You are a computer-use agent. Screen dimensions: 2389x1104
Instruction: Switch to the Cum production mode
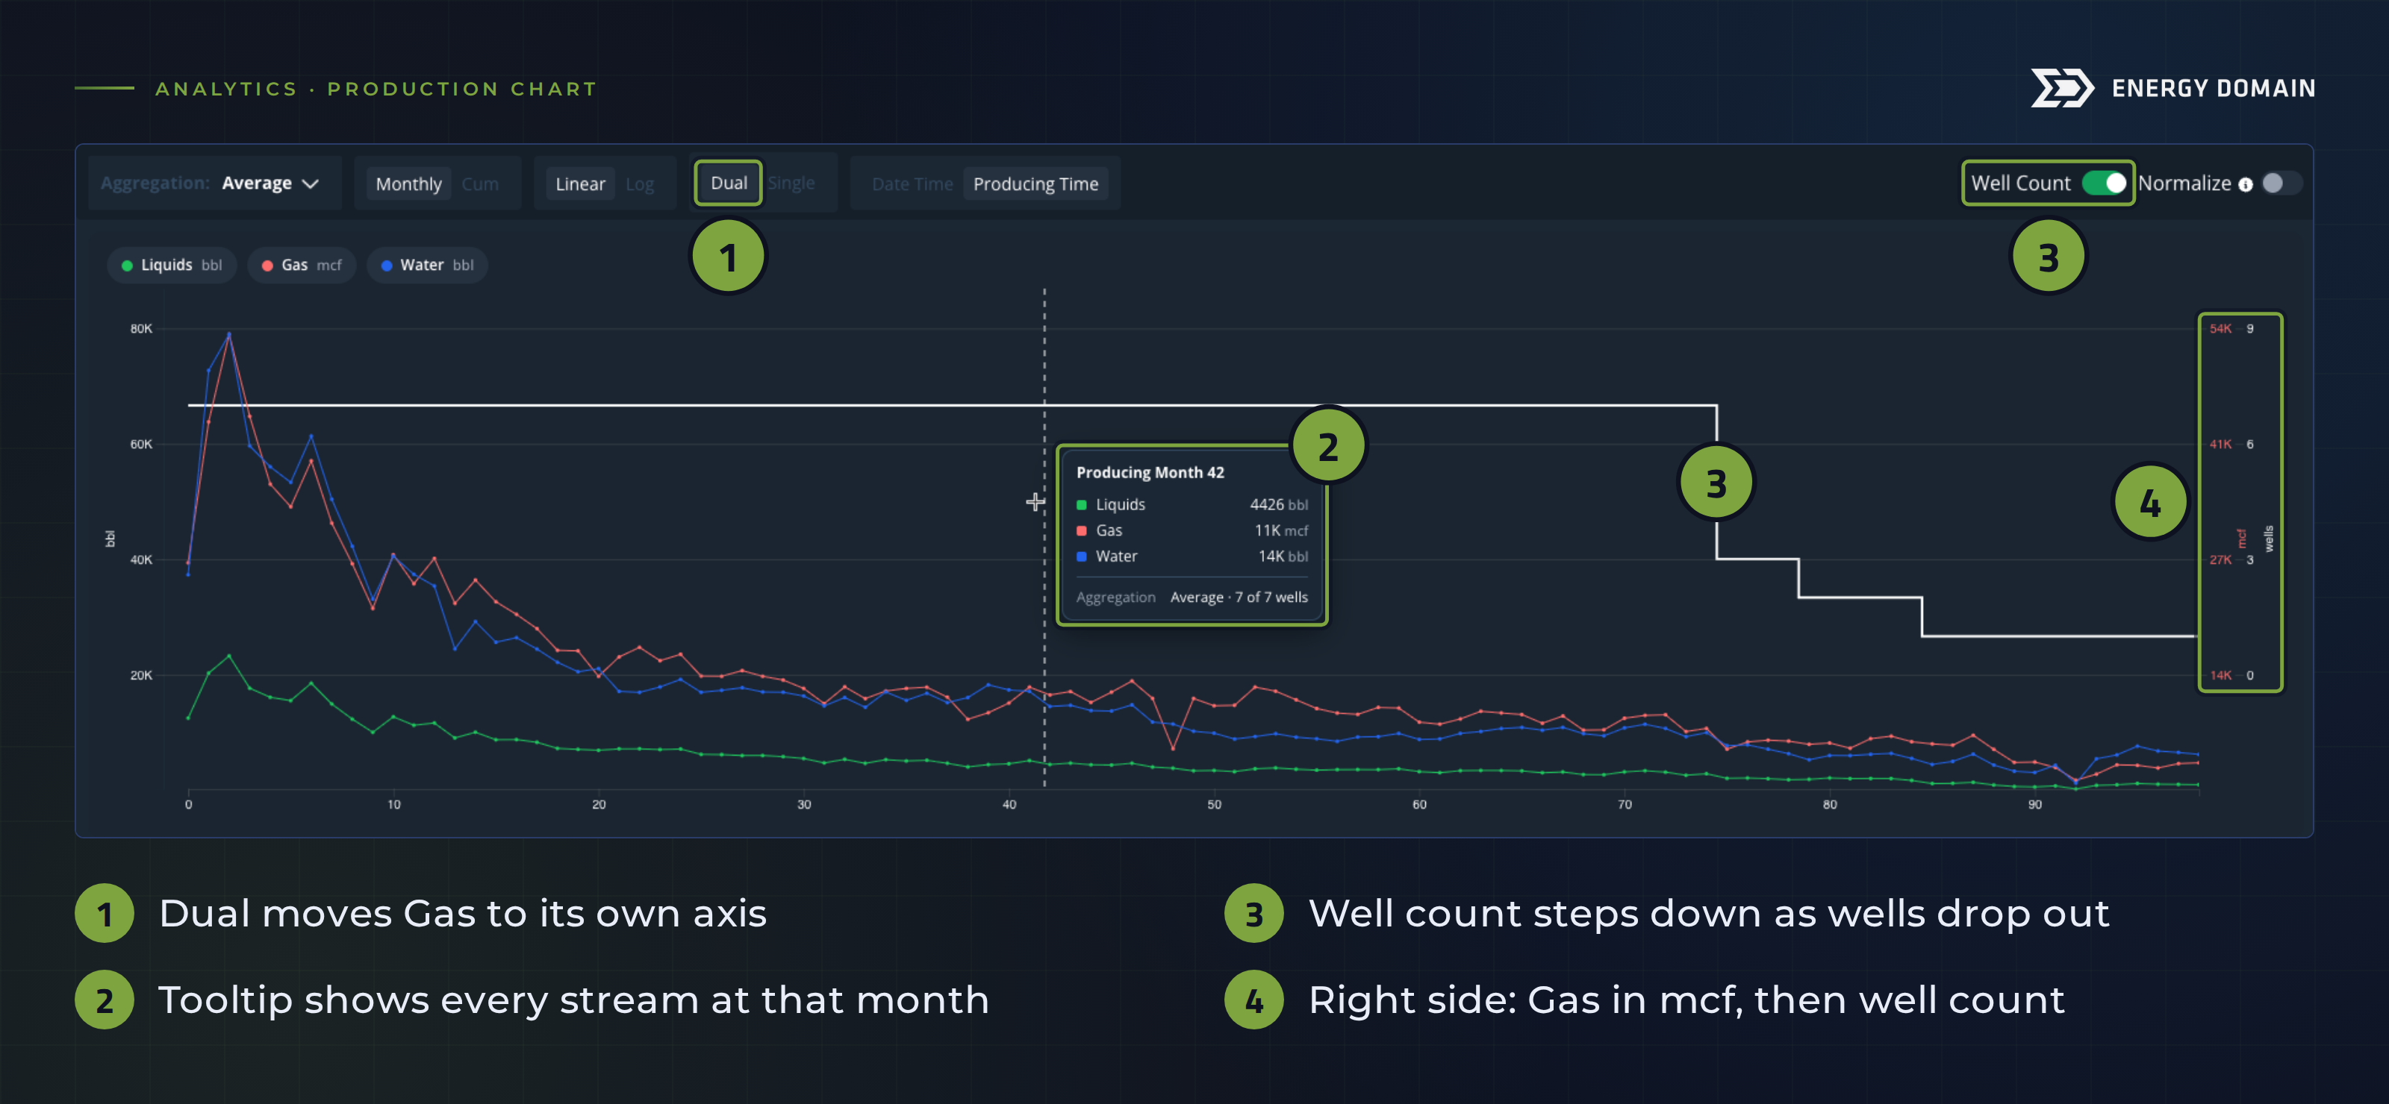(480, 184)
